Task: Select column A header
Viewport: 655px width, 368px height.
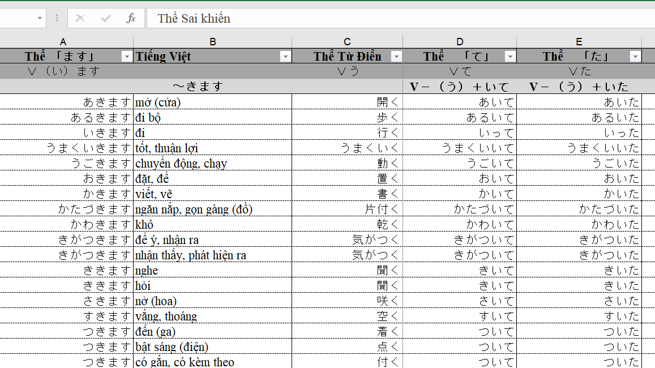Action: [63, 41]
